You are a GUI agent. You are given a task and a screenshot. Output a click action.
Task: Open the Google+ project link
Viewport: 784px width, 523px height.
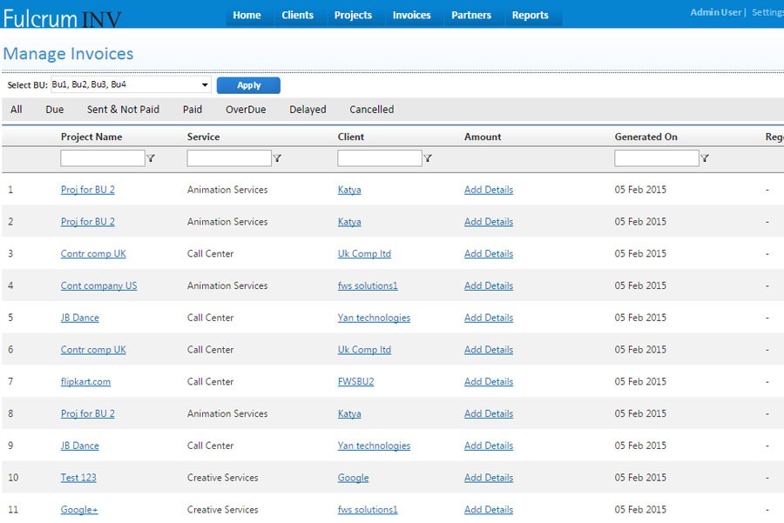[x=79, y=509]
